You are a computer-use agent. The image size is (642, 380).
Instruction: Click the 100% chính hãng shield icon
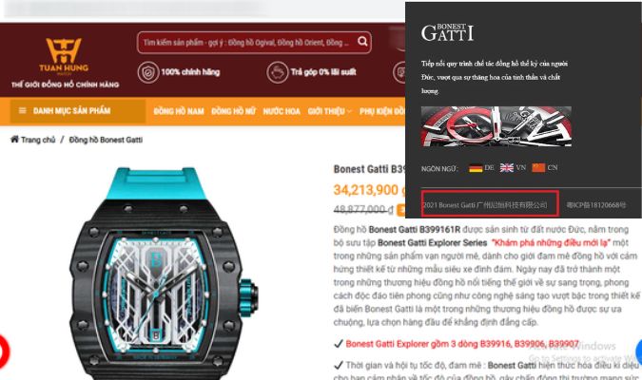147,72
